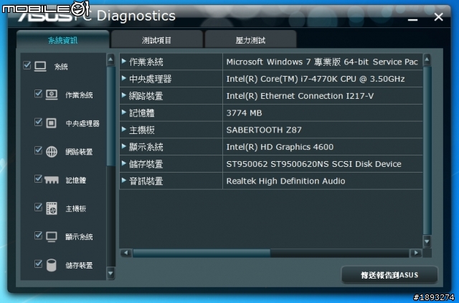
Task: Toggle the 中央處理器 checkbox
Action: tap(38, 122)
